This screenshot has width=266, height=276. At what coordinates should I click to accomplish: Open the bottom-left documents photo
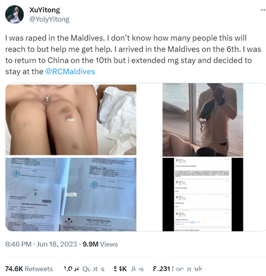click(x=71, y=194)
